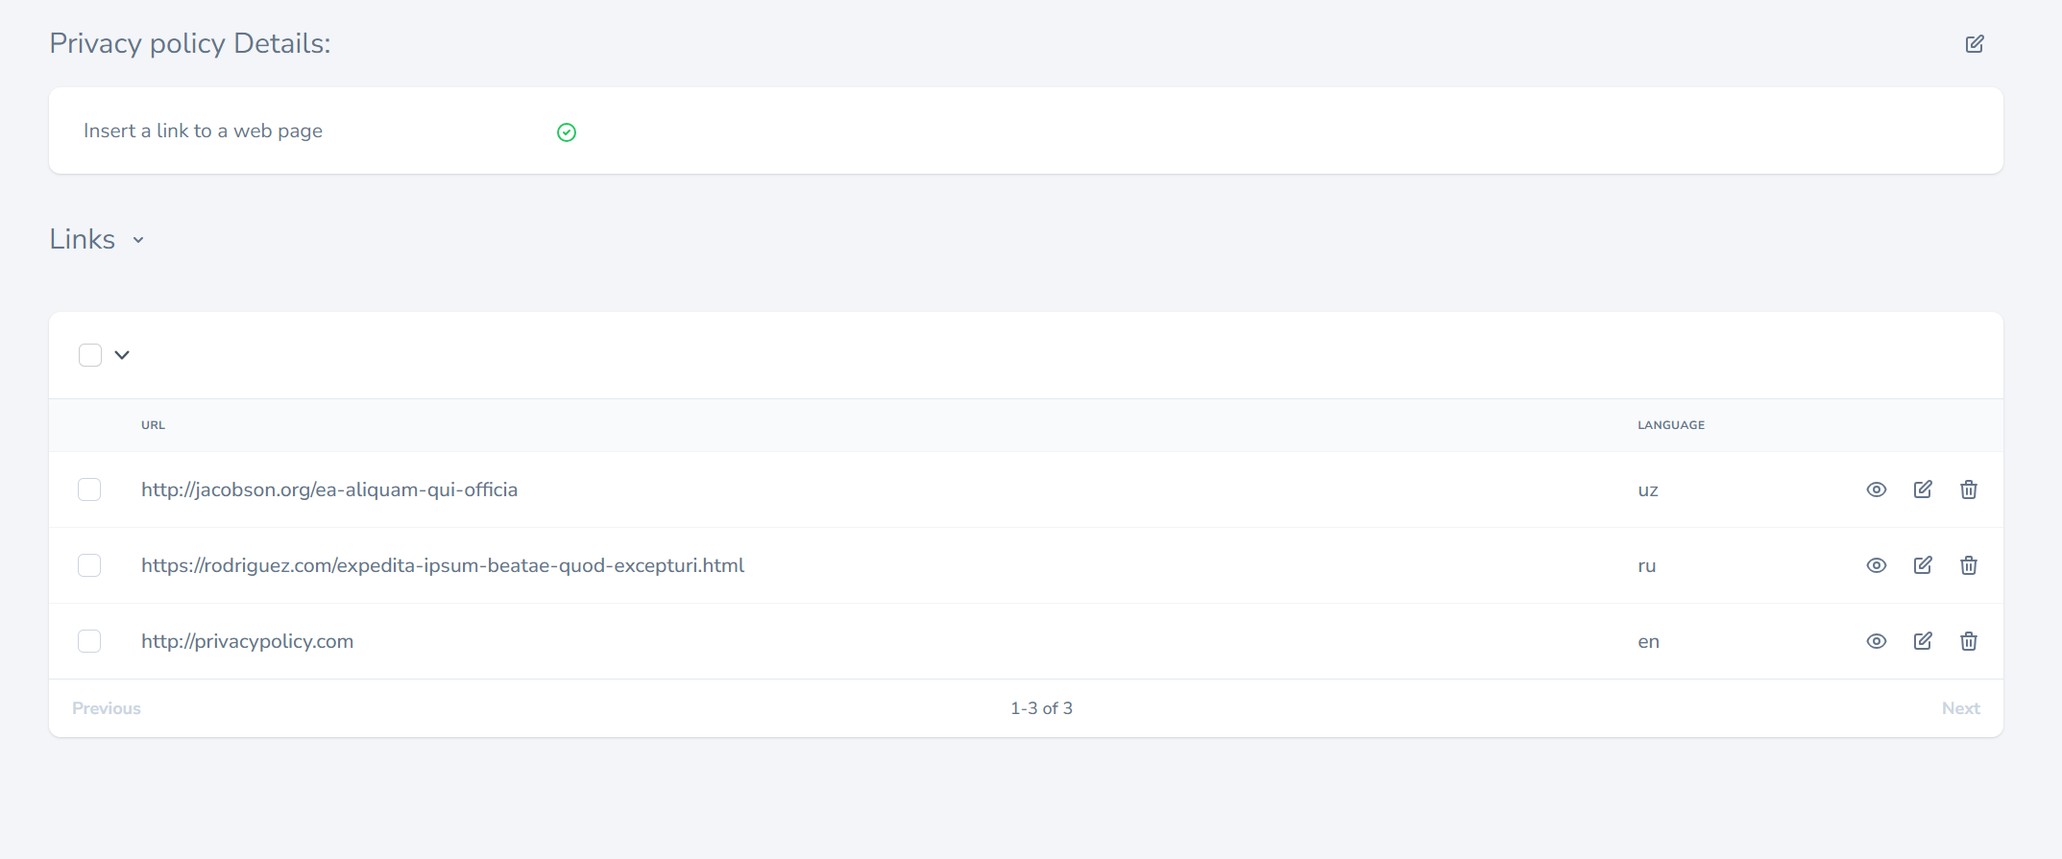This screenshot has width=2062, height=859.
Task: Tick the privacypolicy.com row checkbox
Action: (89, 641)
